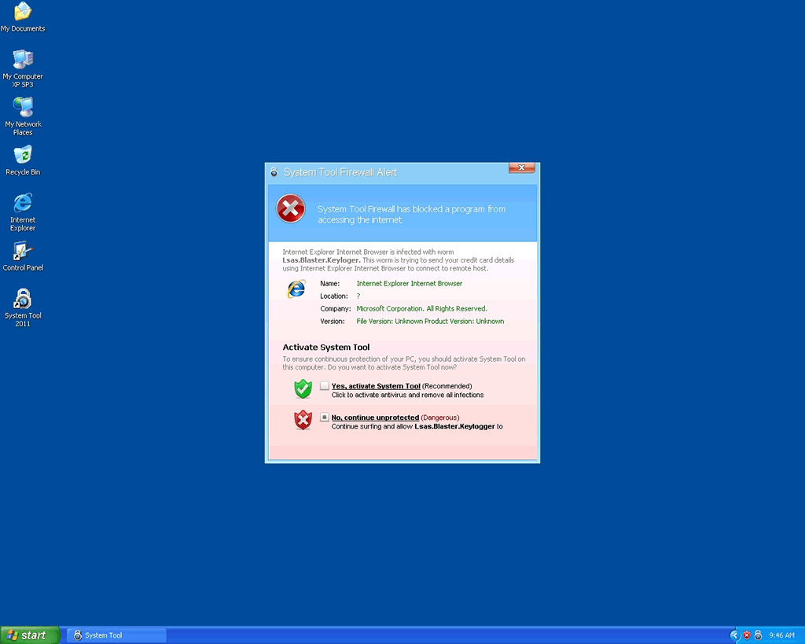Click the taskbar clock showing 9:46 AM
The width and height of the screenshot is (805, 644).
tap(781, 635)
